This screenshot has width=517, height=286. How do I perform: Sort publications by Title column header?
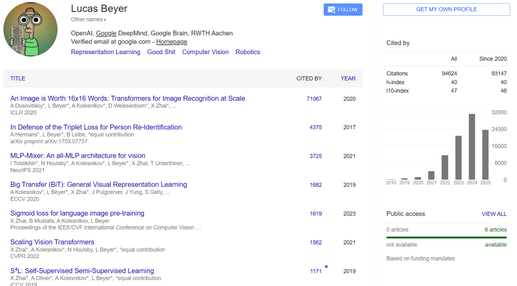click(18, 79)
